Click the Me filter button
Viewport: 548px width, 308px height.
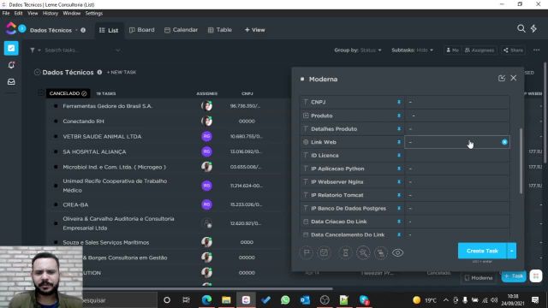452,50
